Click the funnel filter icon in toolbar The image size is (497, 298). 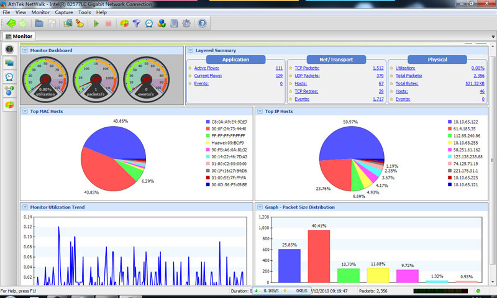(137, 24)
